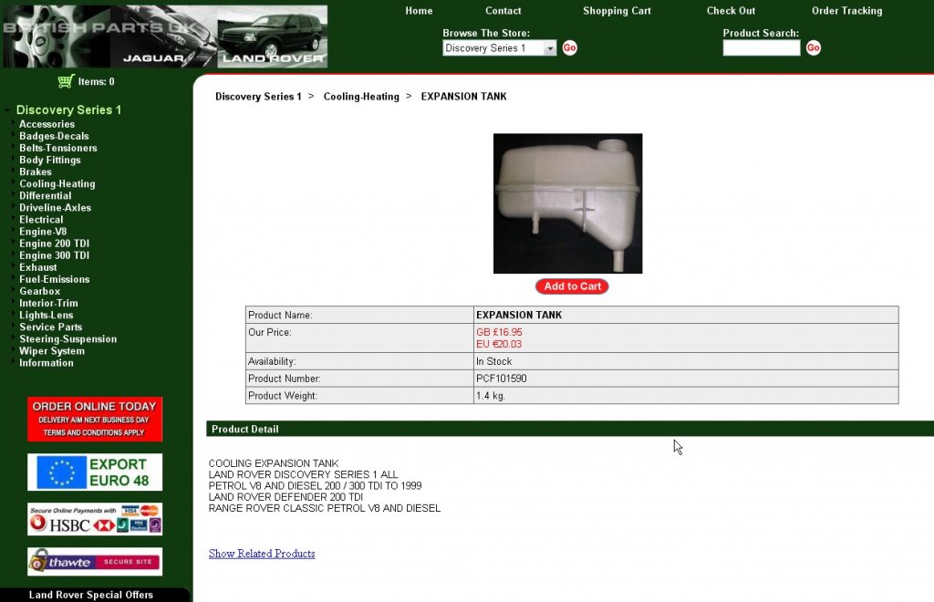
Task: Click the Export Euro 48 banner
Action: point(95,472)
